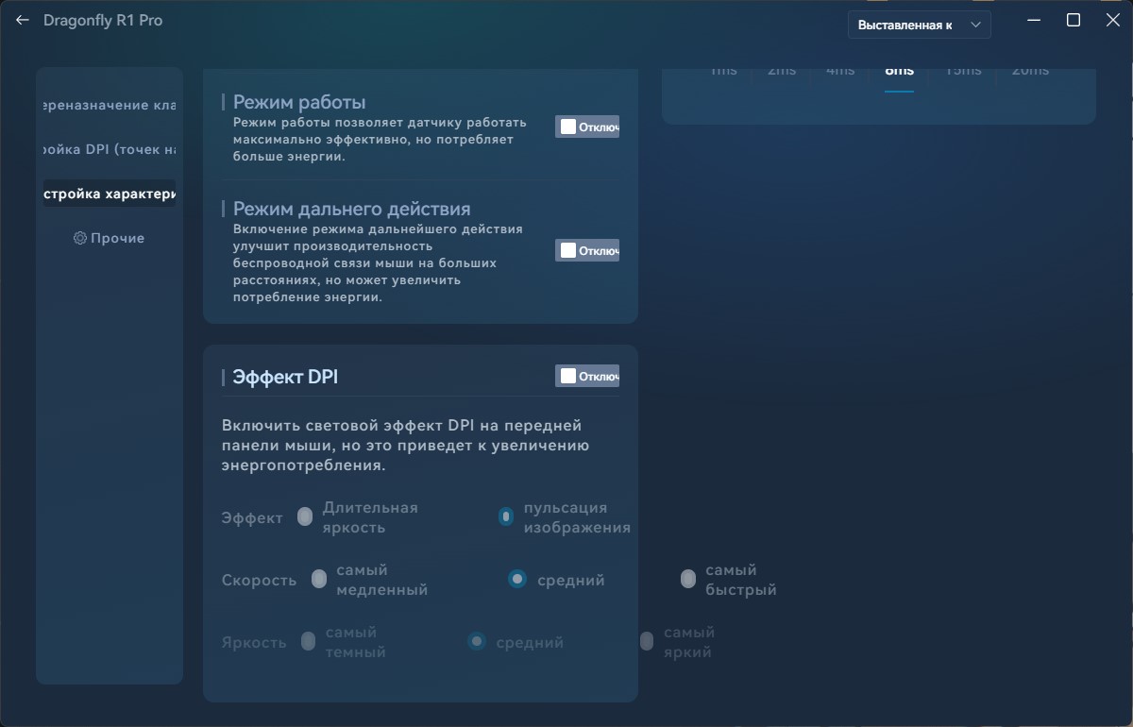
Task: Select самый яркий brightness option
Action: (x=647, y=642)
